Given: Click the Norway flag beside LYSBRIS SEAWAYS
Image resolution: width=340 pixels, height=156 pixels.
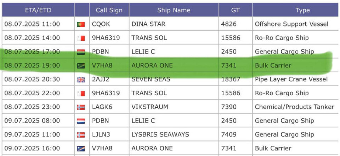Looking at the screenshot, I should 81,135.
